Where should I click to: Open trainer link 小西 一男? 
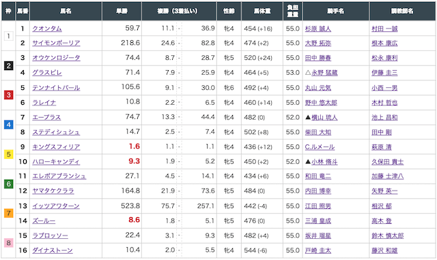pos(384,88)
